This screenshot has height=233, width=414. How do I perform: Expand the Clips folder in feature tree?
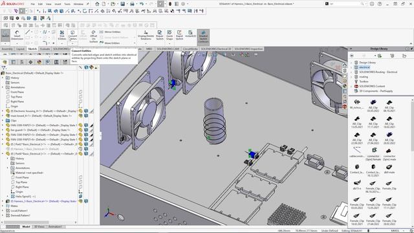3,121
